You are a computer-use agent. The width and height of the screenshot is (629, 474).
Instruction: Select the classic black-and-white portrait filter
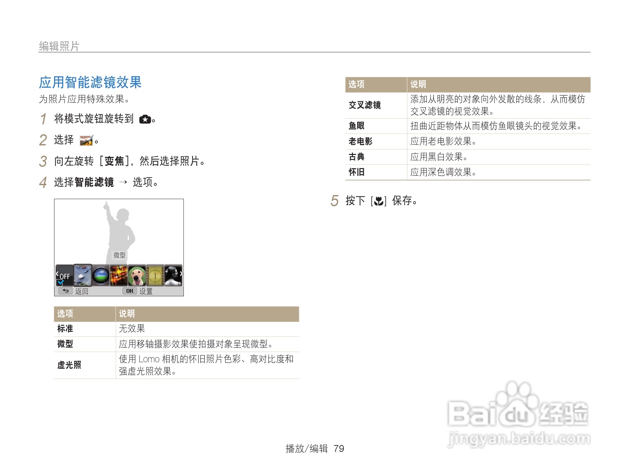click(172, 275)
